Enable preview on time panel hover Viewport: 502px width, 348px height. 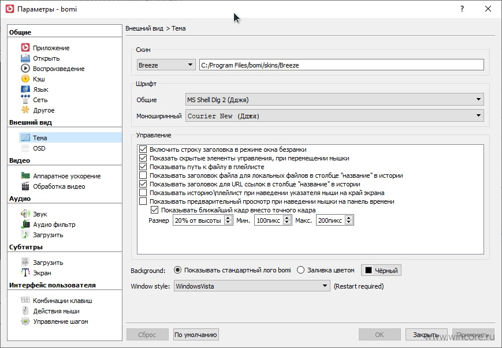(x=143, y=201)
